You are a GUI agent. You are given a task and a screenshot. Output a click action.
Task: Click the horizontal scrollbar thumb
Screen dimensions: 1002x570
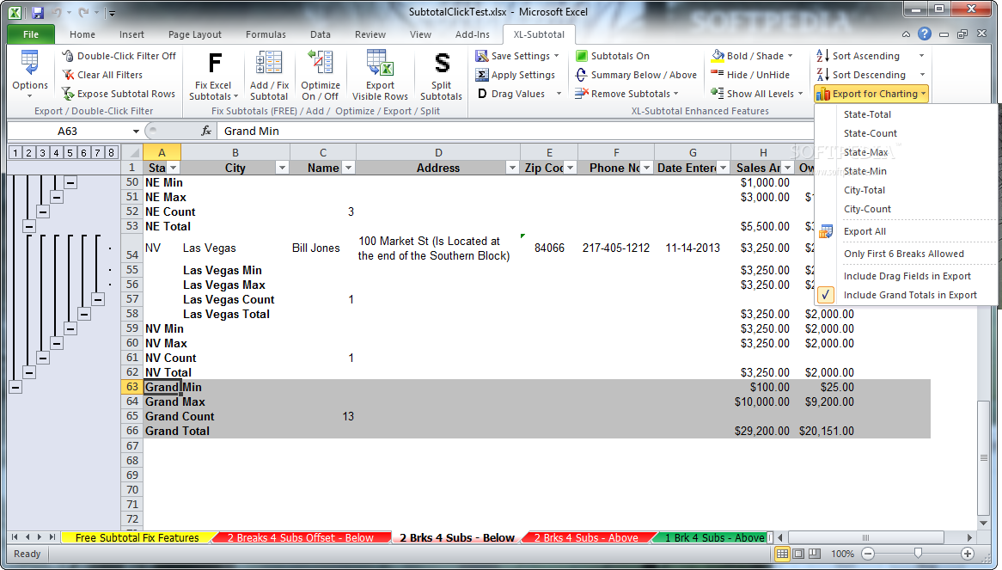point(866,537)
